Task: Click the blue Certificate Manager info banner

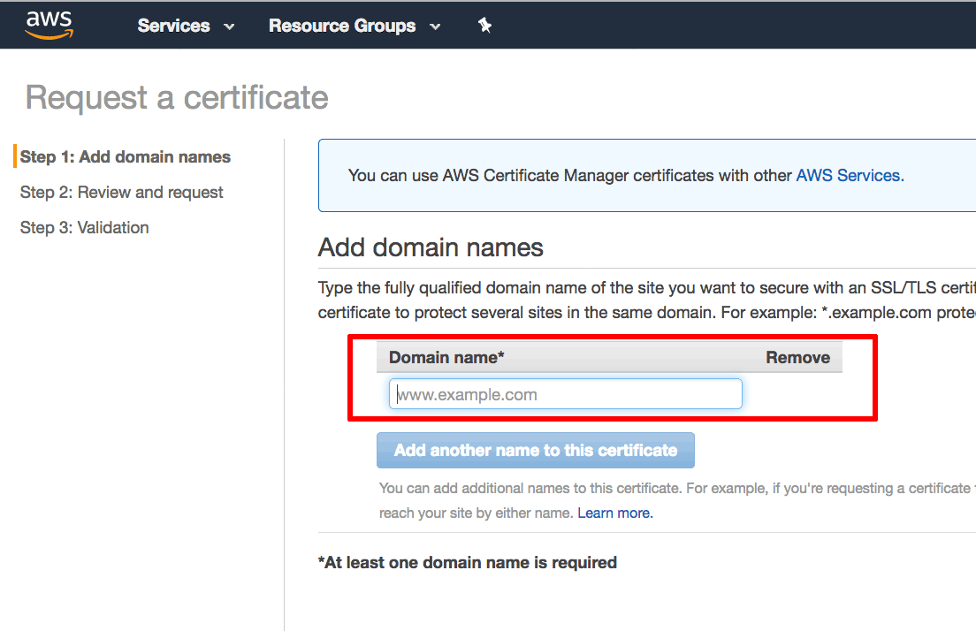Action: (647, 176)
